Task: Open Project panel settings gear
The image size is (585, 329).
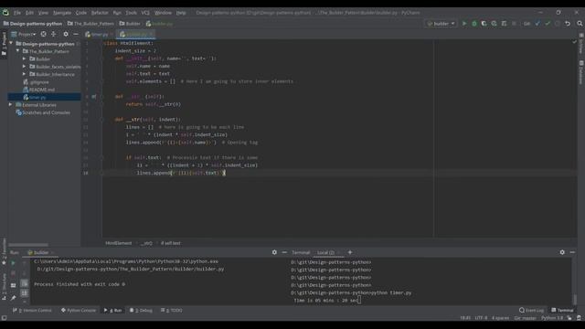Action: (x=66, y=34)
